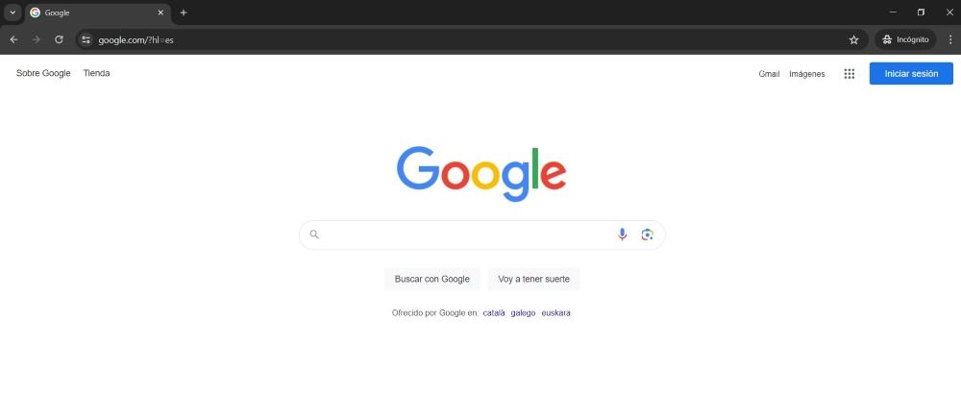Screen dimensions: 961x395
Task: Open a new browser tab
Action: (184, 12)
